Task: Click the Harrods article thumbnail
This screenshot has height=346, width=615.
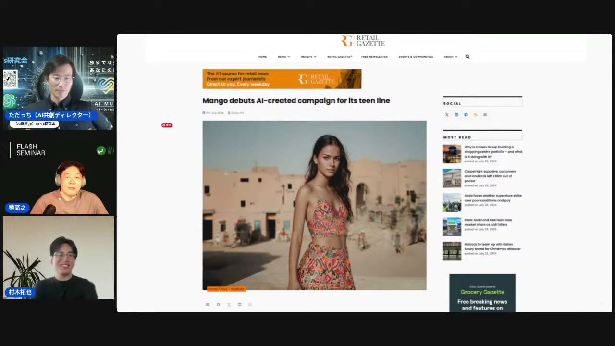Action: click(x=452, y=251)
